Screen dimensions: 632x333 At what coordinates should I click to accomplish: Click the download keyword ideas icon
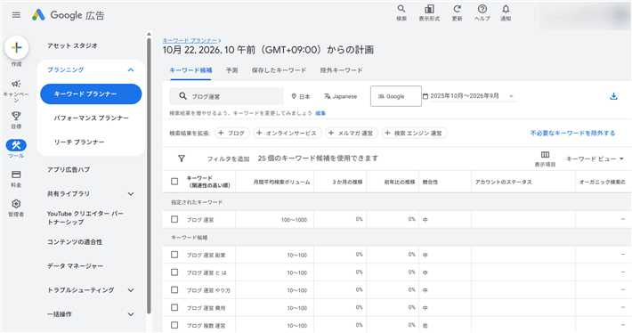click(613, 96)
